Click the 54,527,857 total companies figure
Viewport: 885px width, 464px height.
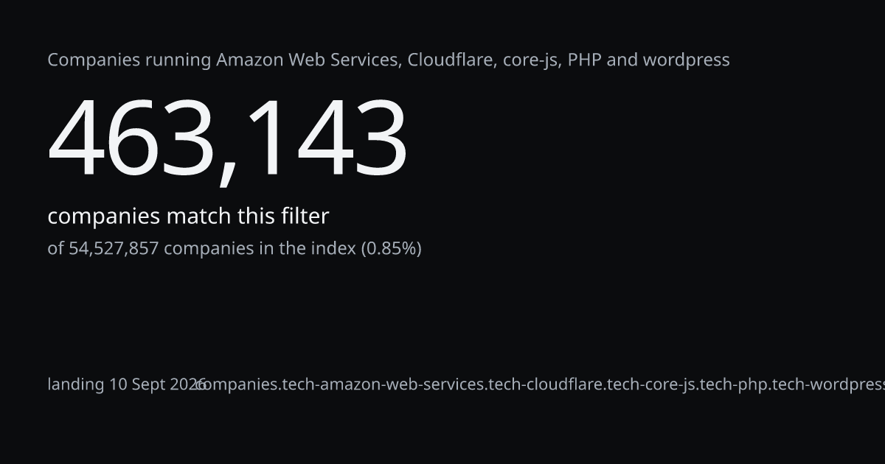click(114, 249)
